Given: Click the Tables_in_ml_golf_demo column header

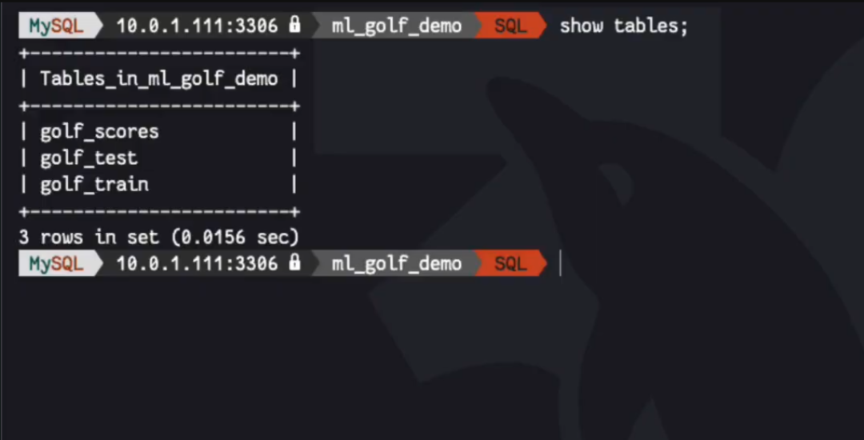Looking at the screenshot, I should click(x=158, y=78).
